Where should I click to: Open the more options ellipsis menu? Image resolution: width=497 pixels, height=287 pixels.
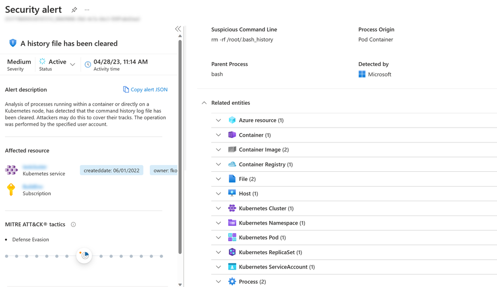pyautogui.click(x=87, y=9)
